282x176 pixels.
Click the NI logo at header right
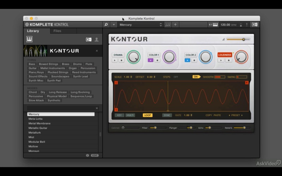coord(255,25)
